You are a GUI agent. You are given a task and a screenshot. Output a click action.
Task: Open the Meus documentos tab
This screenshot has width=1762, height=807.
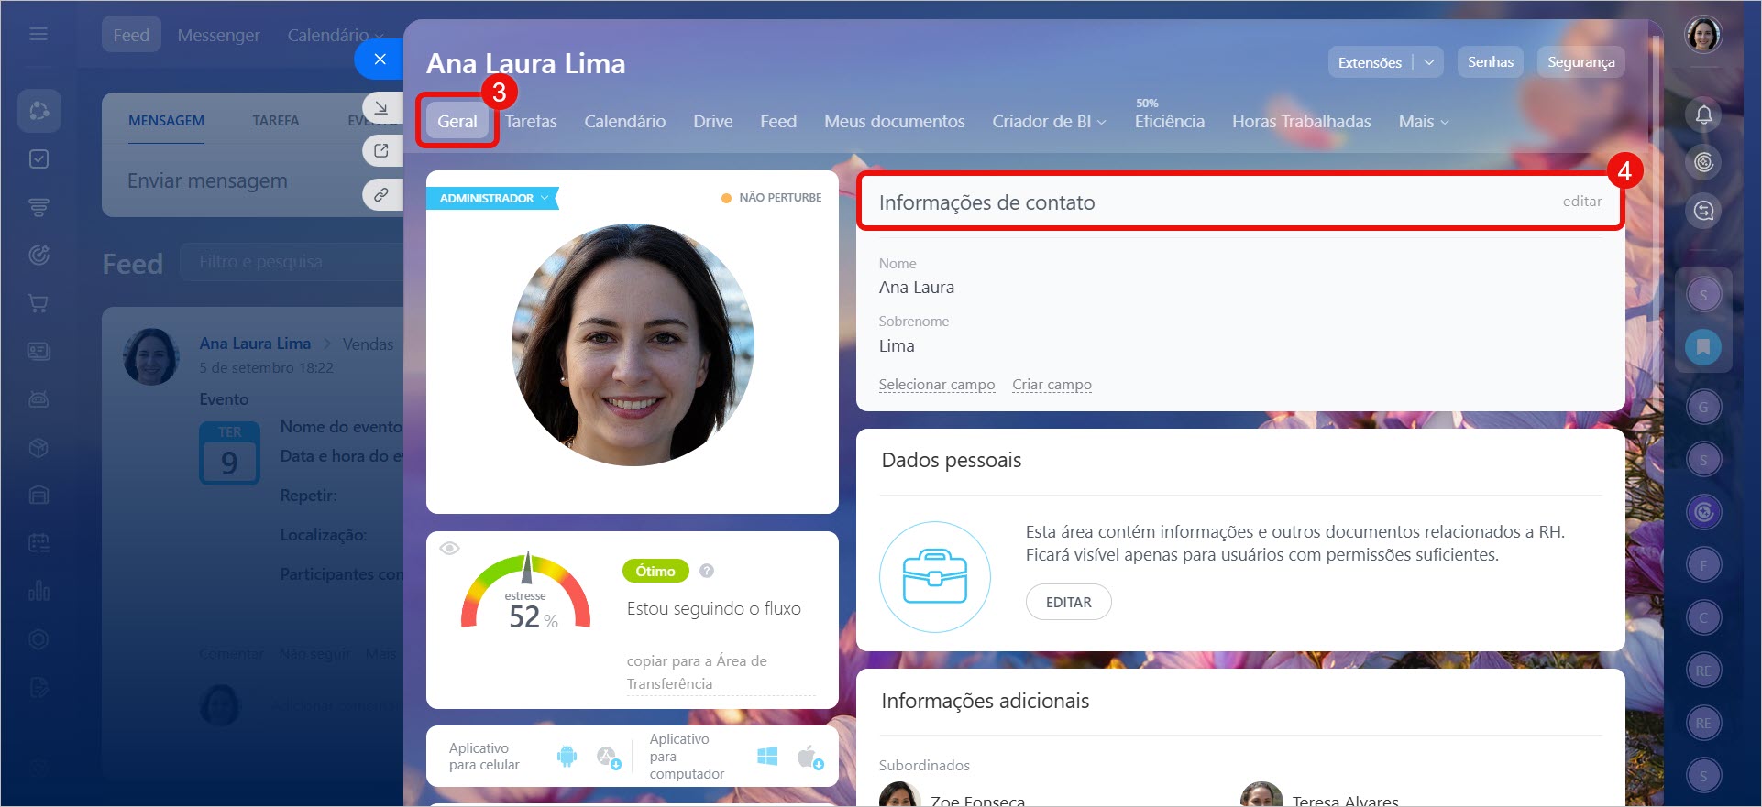(895, 122)
